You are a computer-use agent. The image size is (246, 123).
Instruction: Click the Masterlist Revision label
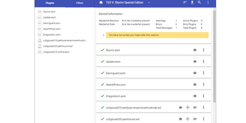[109, 21]
